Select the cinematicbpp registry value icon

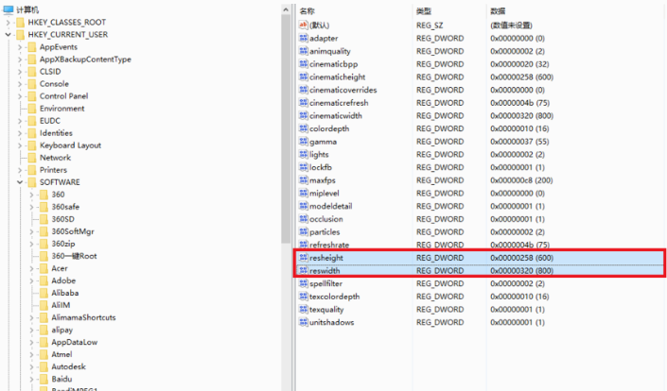(304, 64)
